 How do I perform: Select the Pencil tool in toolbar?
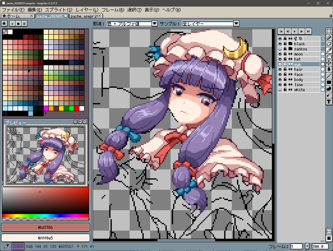[x=329, y=37]
